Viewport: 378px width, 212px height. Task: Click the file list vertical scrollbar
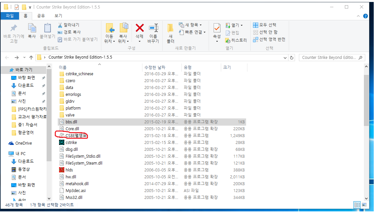point(366,100)
